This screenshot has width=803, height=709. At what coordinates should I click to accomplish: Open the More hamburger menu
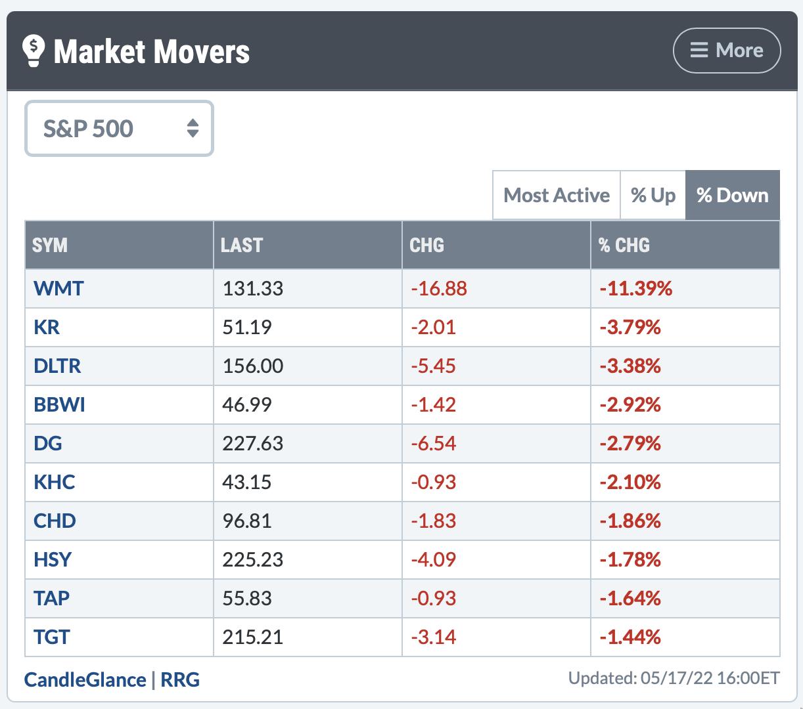[x=726, y=51]
